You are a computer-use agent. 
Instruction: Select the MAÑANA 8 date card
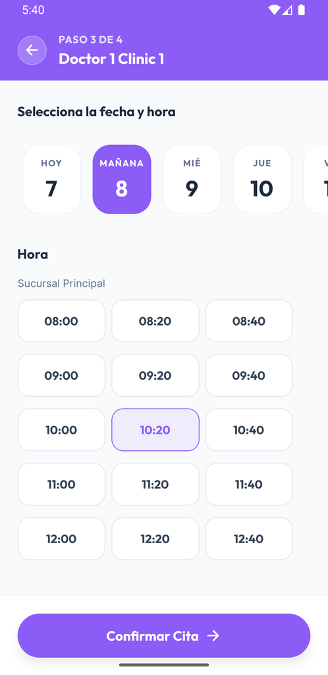tap(122, 179)
